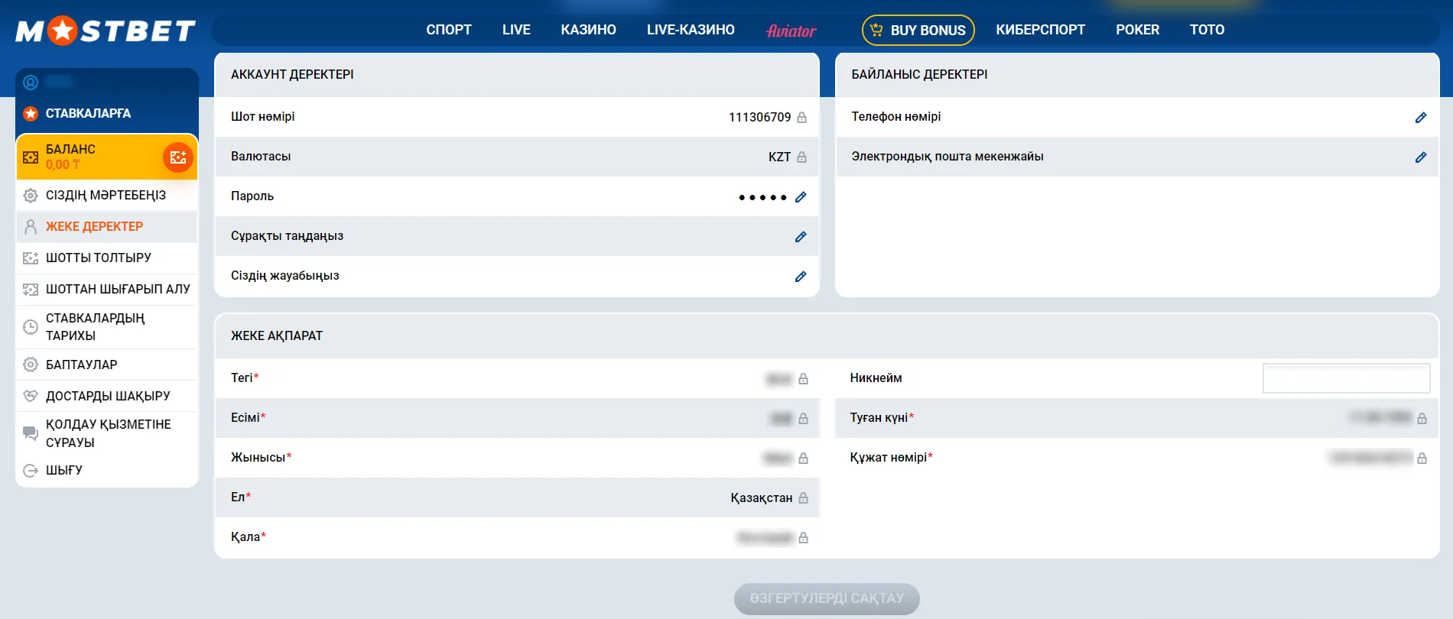Select Шоттан шығарып алу withdrawal item
1453x619 pixels.
[118, 289]
